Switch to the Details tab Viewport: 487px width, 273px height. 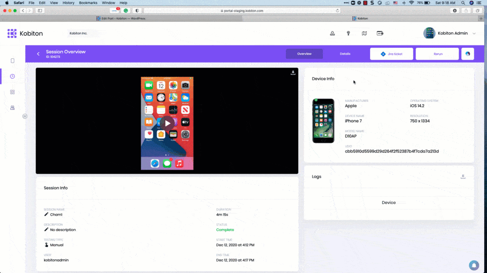[345, 54]
